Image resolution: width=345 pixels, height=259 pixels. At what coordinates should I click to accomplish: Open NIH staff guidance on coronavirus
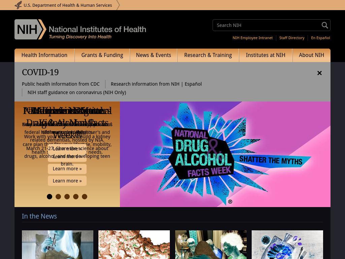click(77, 92)
